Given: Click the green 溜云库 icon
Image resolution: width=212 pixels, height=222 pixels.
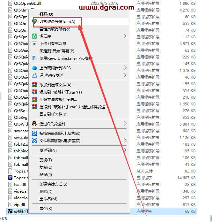Looking at the screenshot, I should click(34, 36).
